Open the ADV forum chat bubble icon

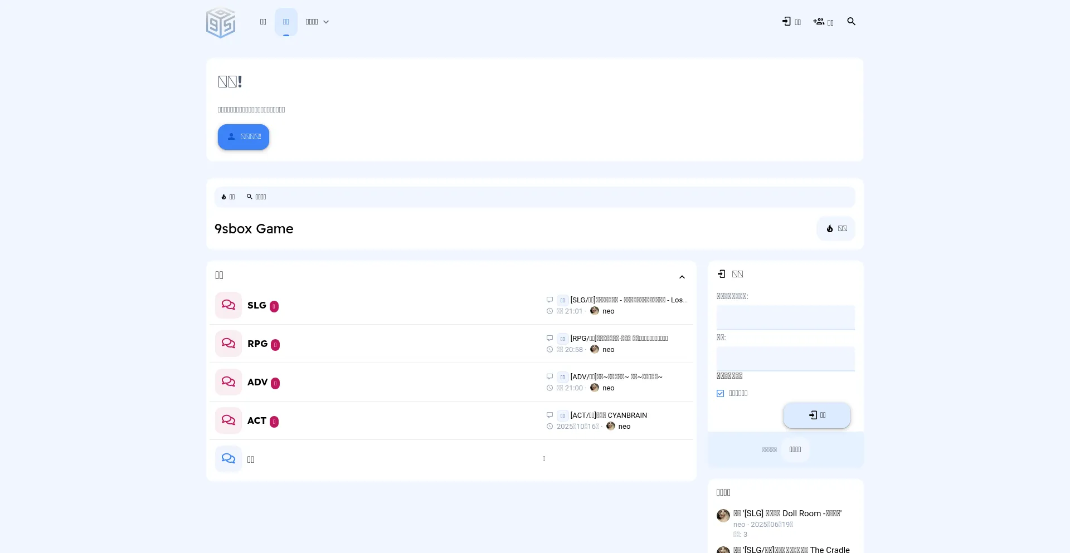228,382
